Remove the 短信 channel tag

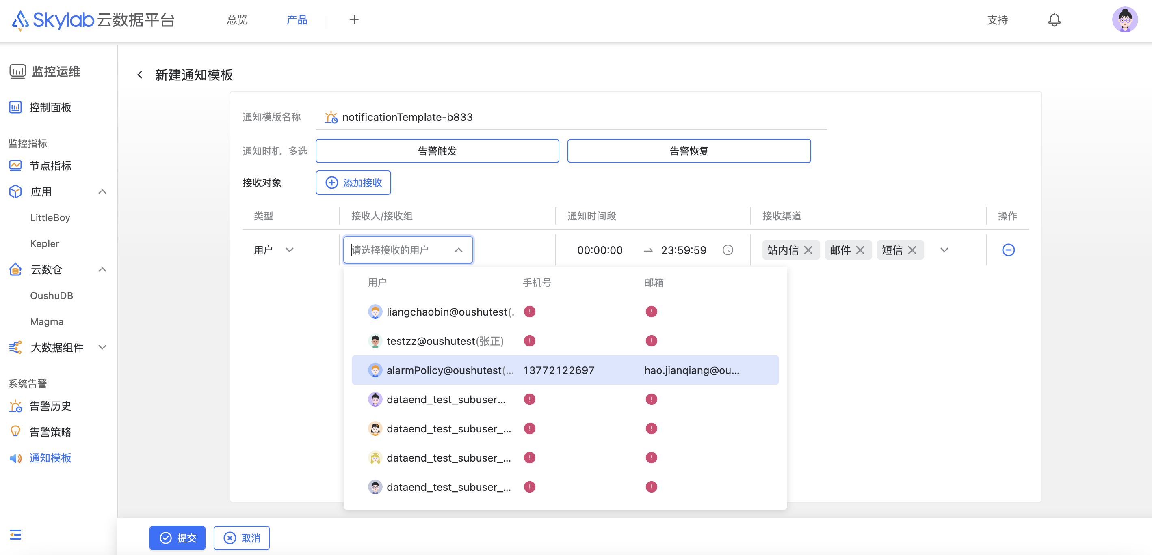click(x=912, y=250)
